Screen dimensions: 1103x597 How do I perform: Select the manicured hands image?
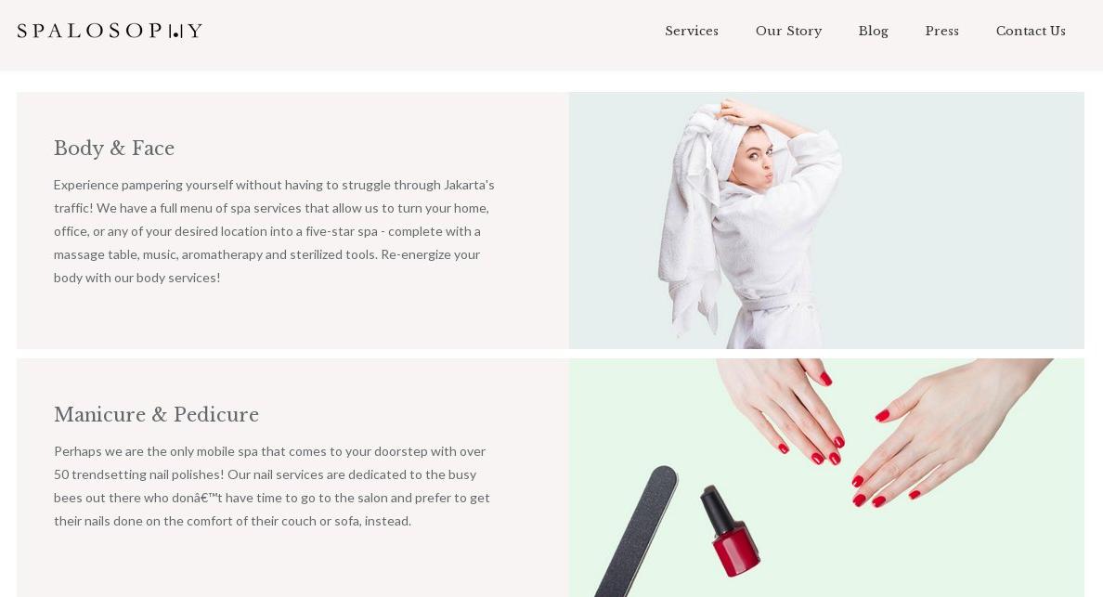(x=826, y=478)
